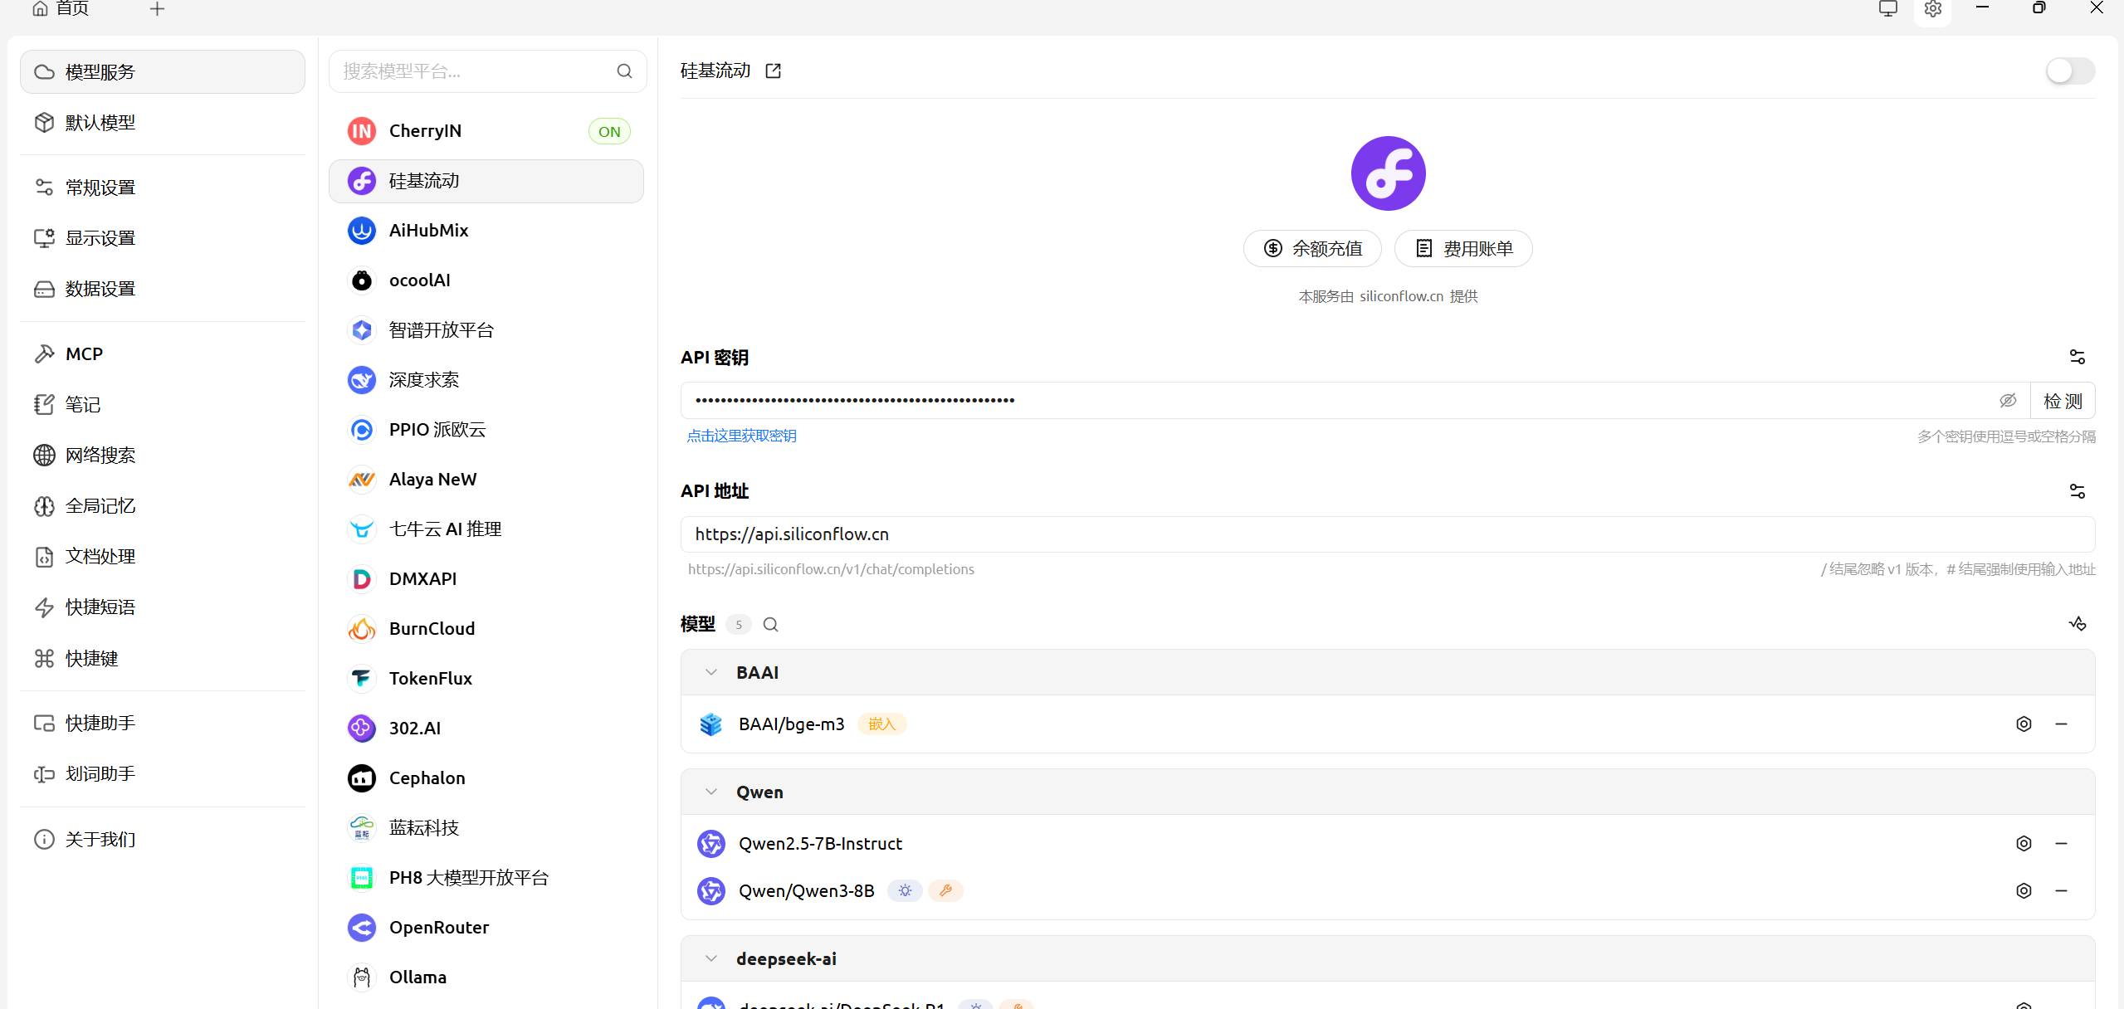2124x1009 pixels.
Task: Select the Alaya NeW provider
Action: (x=486, y=480)
